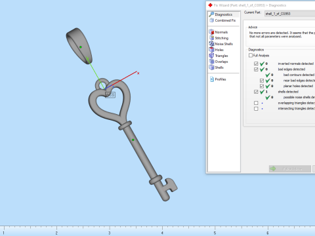Image resolution: width=315 pixels, height=236 pixels.
Task: Enable the intersecting triangles detected checkbox
Action: tap(256, 109)
